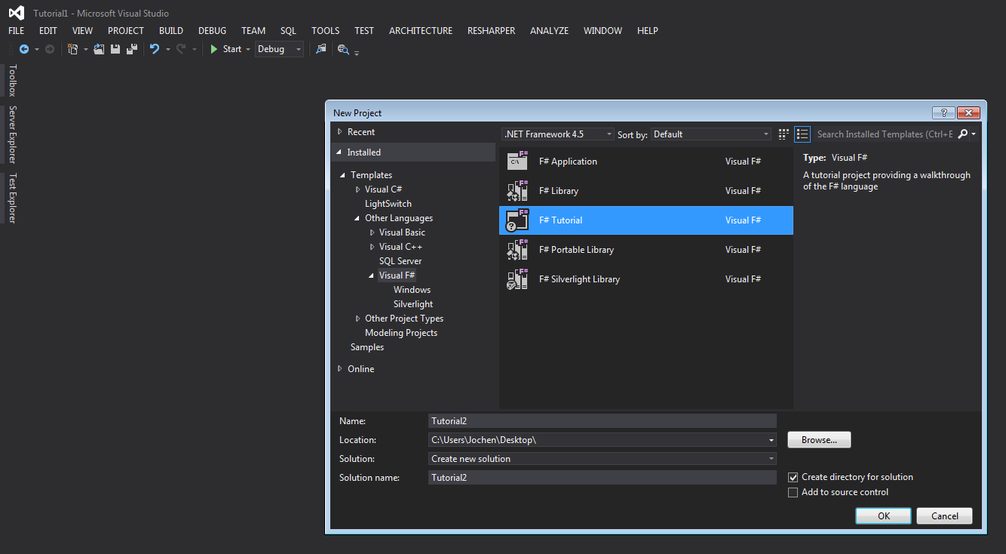Click the Name field containing Tutorial2
Viewport: 1006px width, 554px height.
(x=602, y=421)
